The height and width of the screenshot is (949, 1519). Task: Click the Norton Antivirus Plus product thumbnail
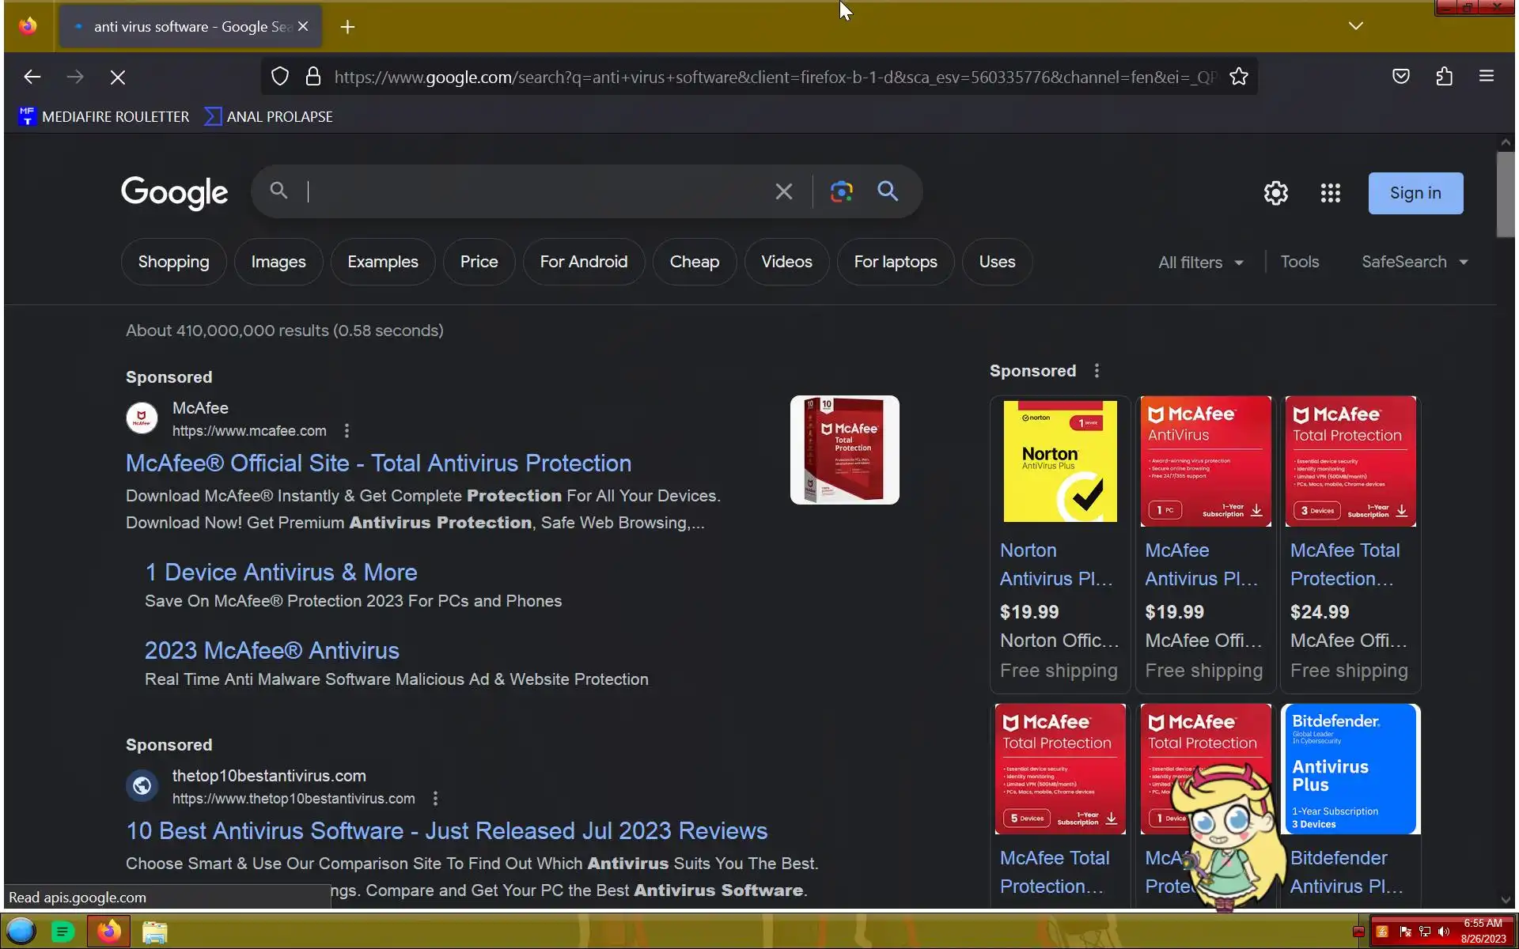click(x=1059, y=461)
